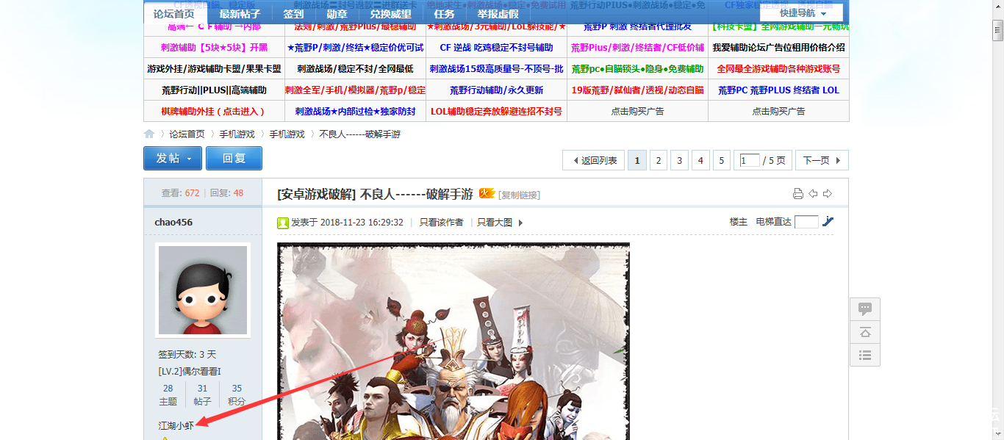This screenshot has height=440, width=1004.
Task: Open the 帖子 count 31 link
Action: coord(202,389)
